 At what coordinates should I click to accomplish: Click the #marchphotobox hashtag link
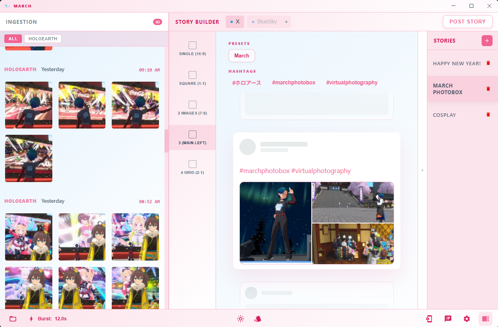tap(294, 82)
